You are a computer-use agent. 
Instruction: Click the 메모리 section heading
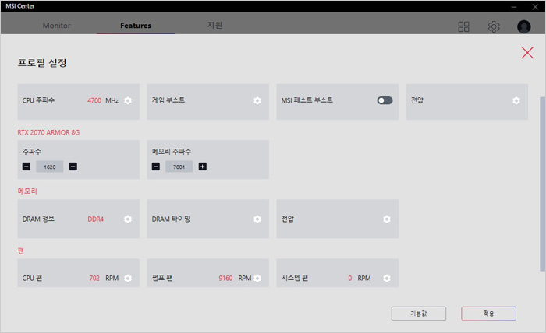pos(27,191)
